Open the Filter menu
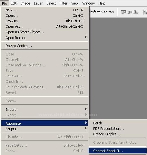147x155 pixels. (64, 3)
